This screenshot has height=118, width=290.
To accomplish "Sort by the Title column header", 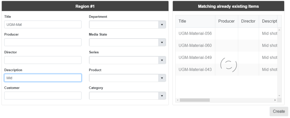I will (x=195, y=21).
